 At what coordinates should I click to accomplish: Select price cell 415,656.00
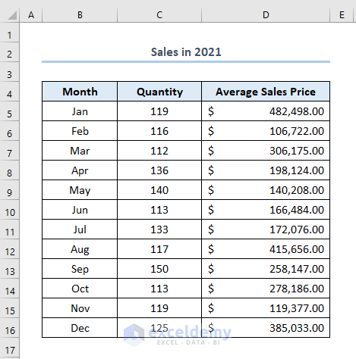pyautogui.click(x=266, y=249)
